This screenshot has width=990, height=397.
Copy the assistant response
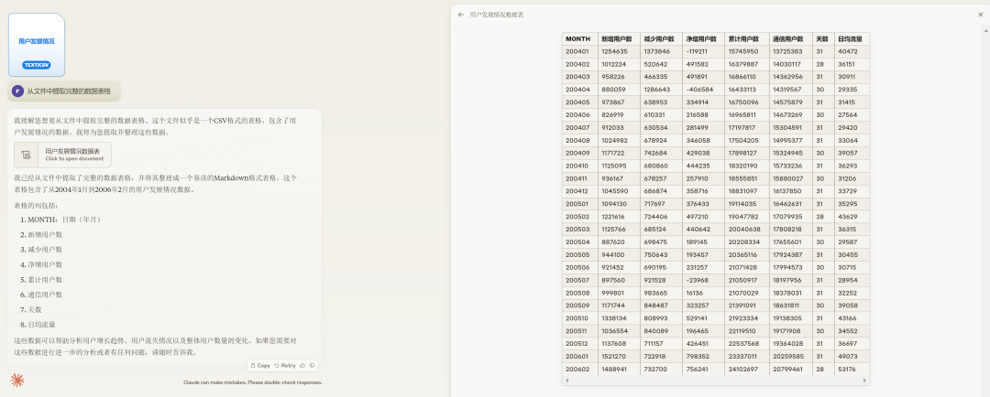pyautogui.click(x=259, y=365)
